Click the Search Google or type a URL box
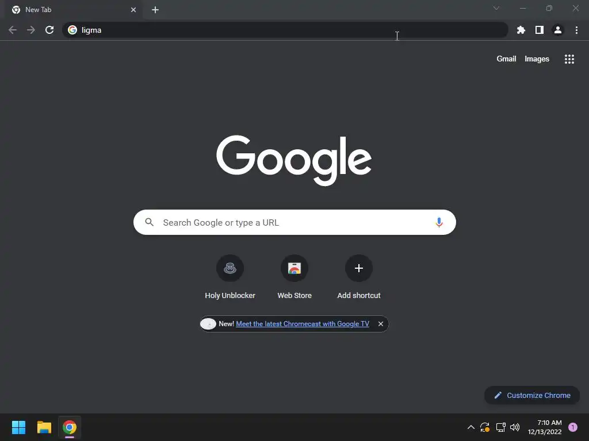 tap(294, 222)
